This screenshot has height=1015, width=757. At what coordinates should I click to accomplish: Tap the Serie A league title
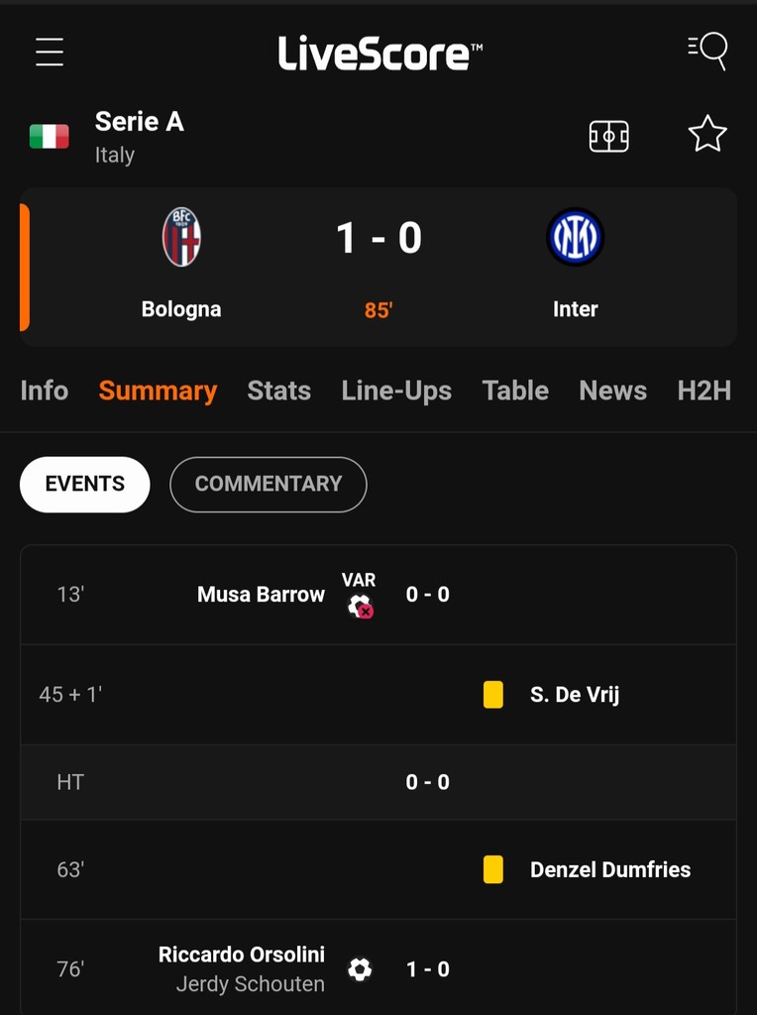pyautogui.click(x=140, y=122)
